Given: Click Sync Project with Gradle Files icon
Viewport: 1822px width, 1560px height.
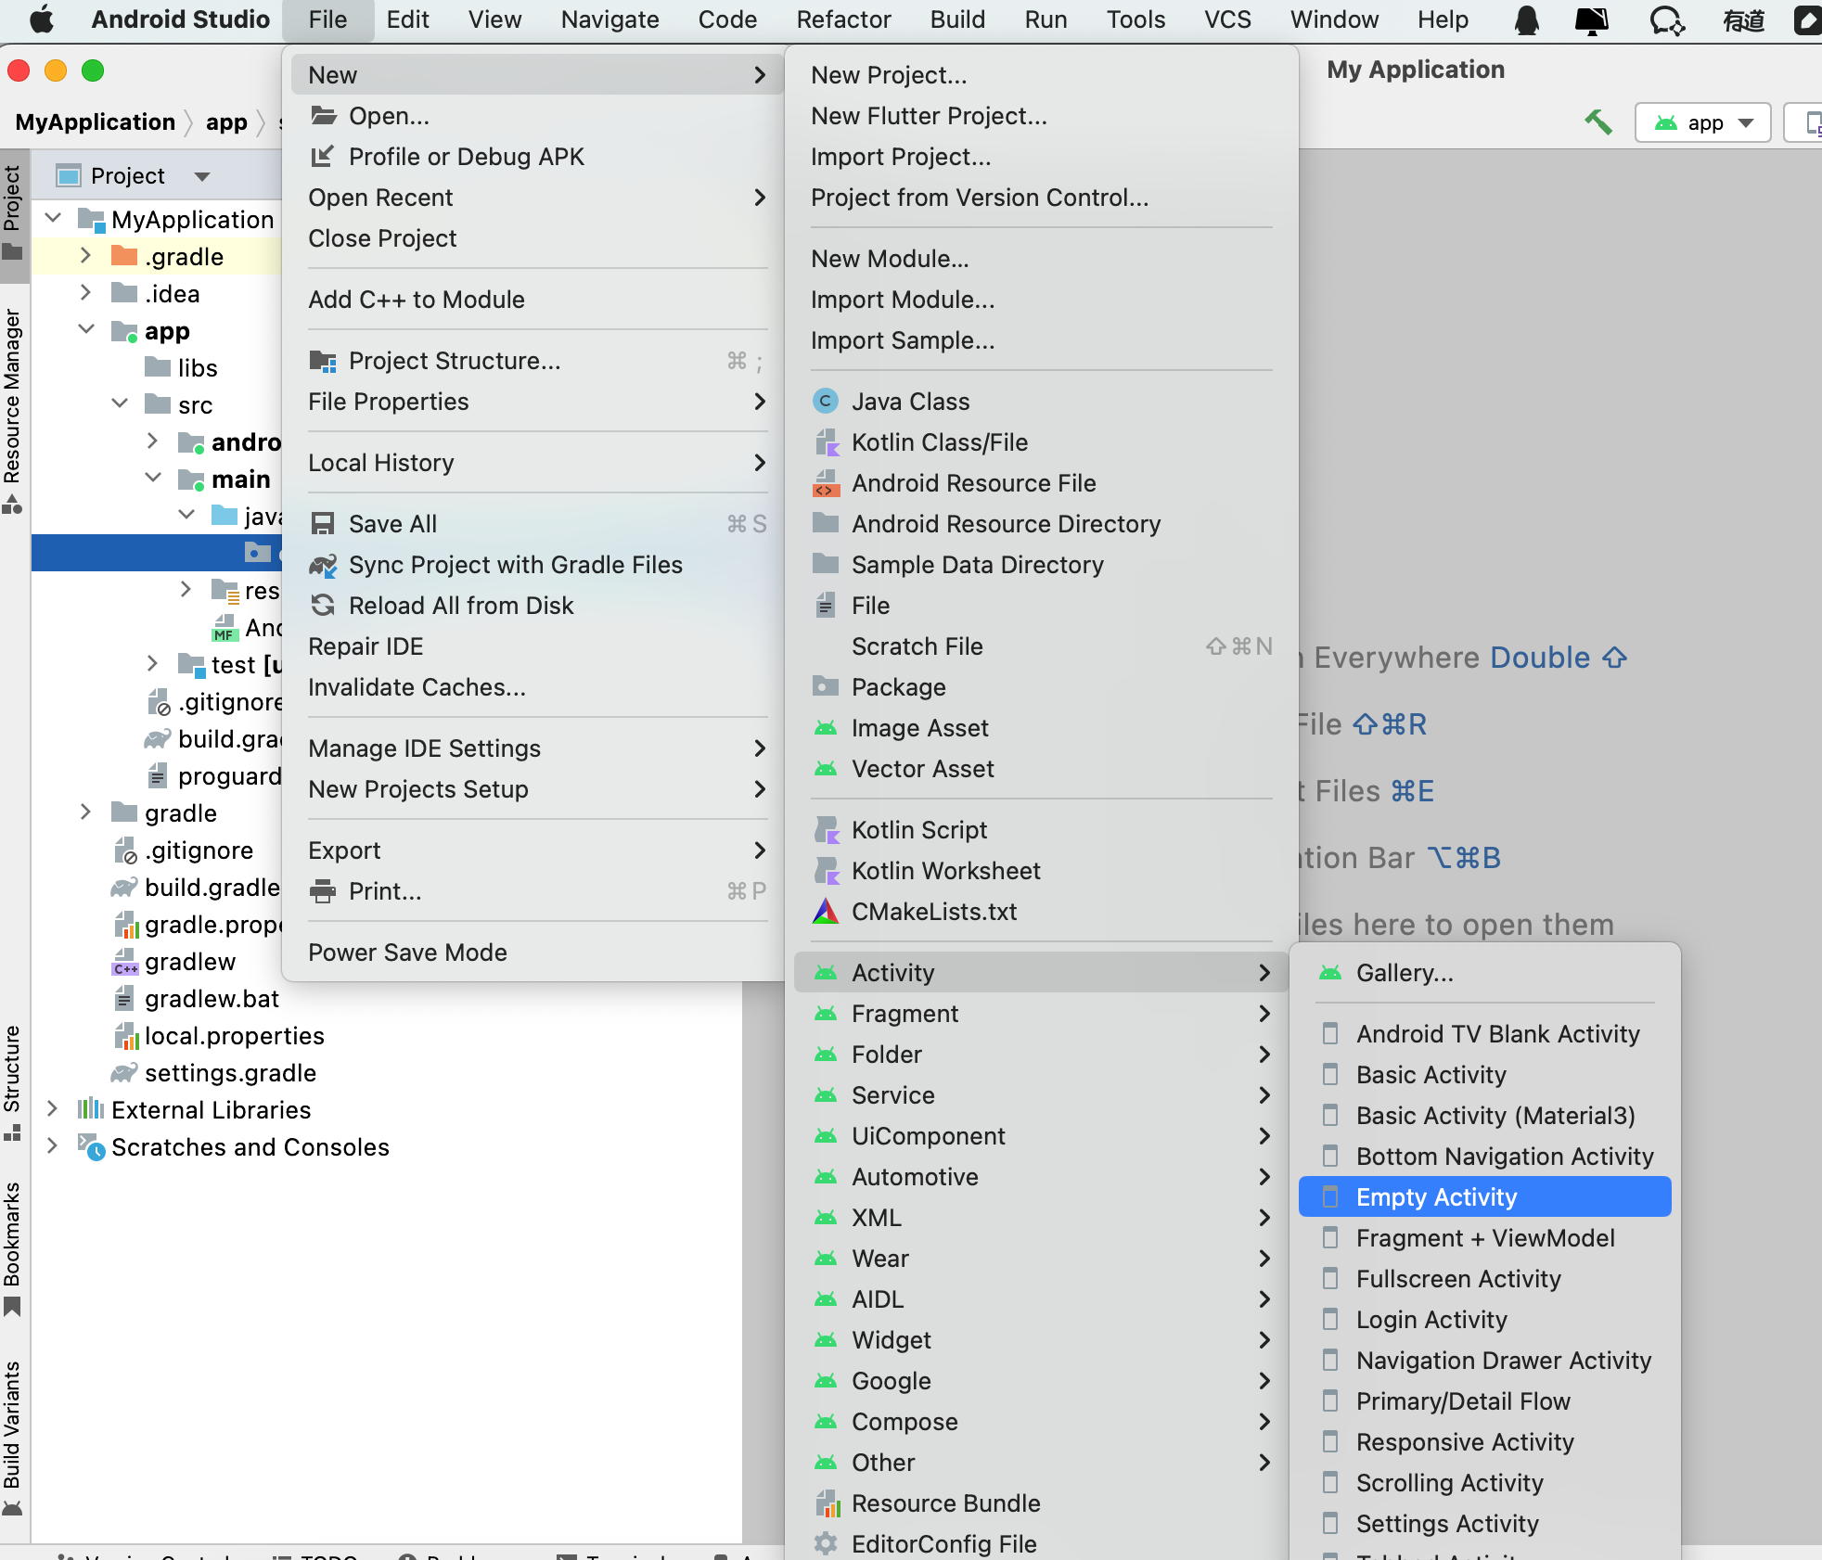Looking at the screenshot, I should tap(323, 565).
